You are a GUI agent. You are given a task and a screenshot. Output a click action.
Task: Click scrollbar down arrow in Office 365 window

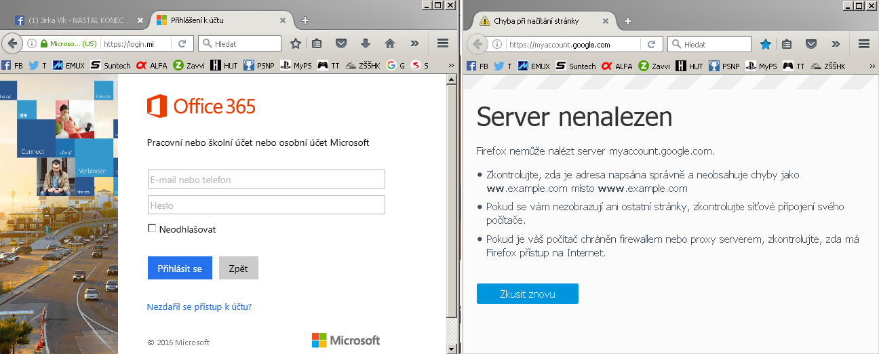coord(452,348)
